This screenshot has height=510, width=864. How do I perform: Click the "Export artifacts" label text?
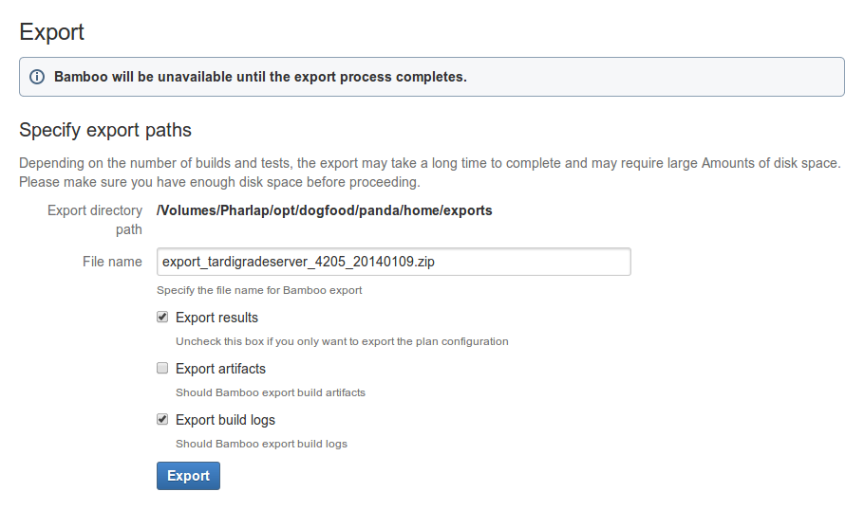click(220, 369)
